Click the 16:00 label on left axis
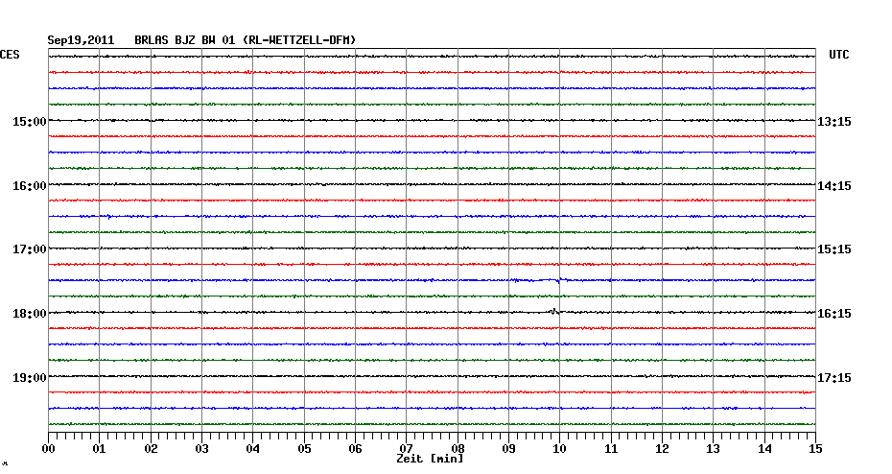This screenshot has height=474, width=892. click(x=30, y=185)
